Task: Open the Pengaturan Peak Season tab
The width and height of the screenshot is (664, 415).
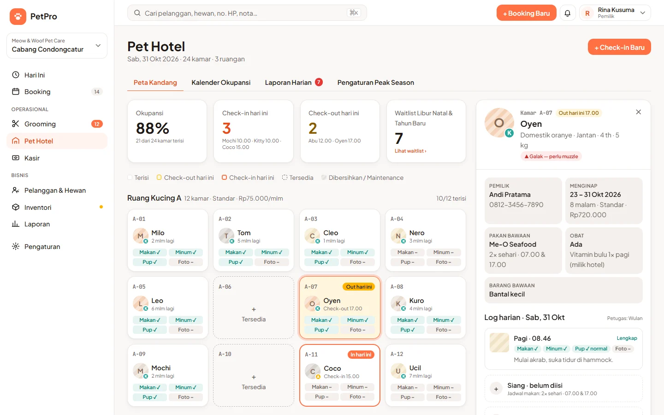Action: (x=376, y=83)
